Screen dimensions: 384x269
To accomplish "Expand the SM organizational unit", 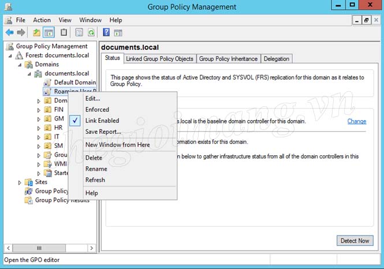I will coord(39,146).
